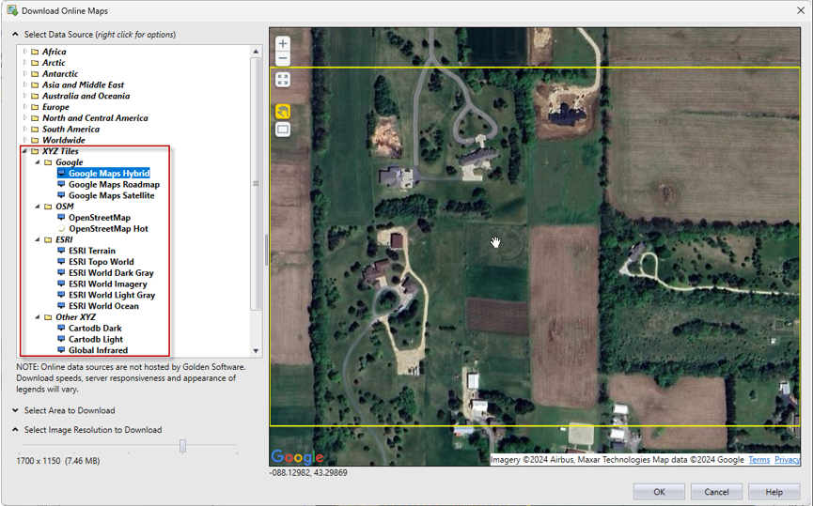The height and width of the screenshot is (506, 813).
Task: Zoom in on the map preview
Action: [283, 43]
